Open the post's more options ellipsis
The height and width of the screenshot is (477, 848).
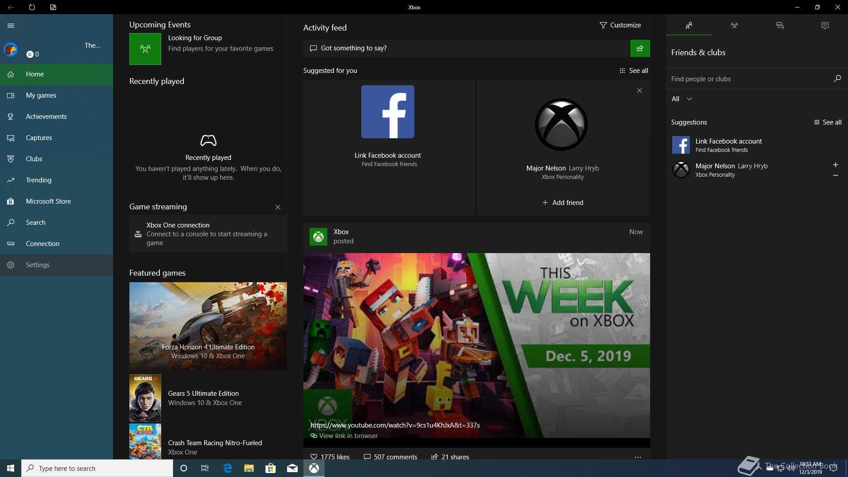click(638, 457)
